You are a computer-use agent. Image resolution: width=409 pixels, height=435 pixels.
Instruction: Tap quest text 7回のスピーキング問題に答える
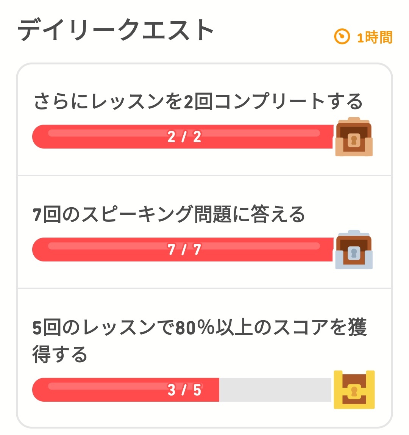pyautogui.click(x=169, y=214)
